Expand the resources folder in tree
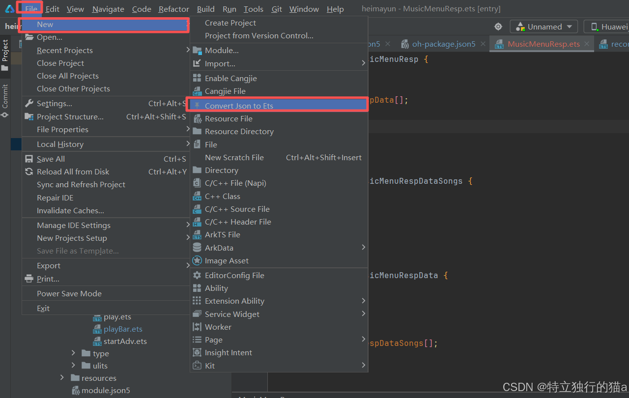Screen dimensions: 629x398 click(x=62, y=377)
